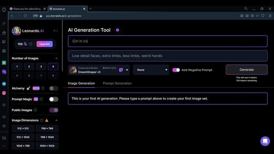
Task: Click the heart bookmark icon in address bar
Action: pos(262,16)
